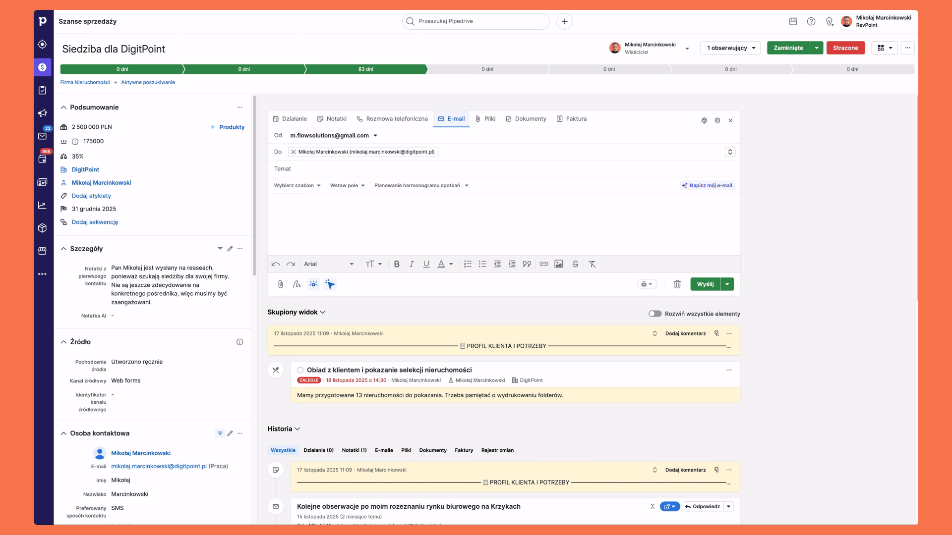Open the Activities calendar icon showing 988
952x535 pixels.
pos(42,159)
